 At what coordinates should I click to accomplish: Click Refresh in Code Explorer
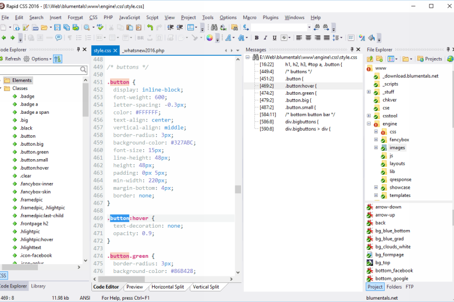click(10, 59)
